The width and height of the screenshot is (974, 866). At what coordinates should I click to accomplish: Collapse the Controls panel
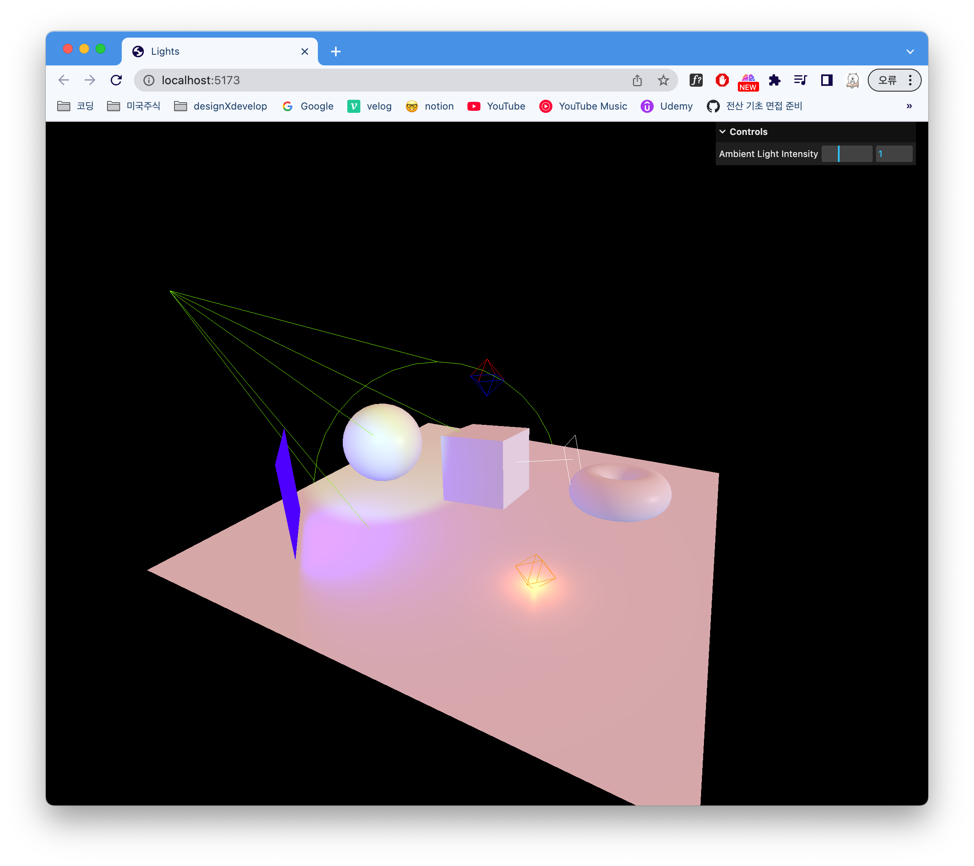click(743, 132)
